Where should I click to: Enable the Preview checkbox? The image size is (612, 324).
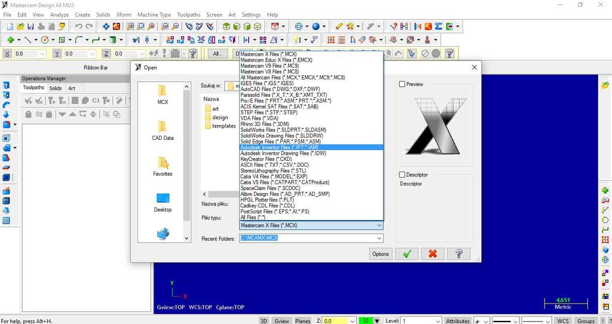402,84
